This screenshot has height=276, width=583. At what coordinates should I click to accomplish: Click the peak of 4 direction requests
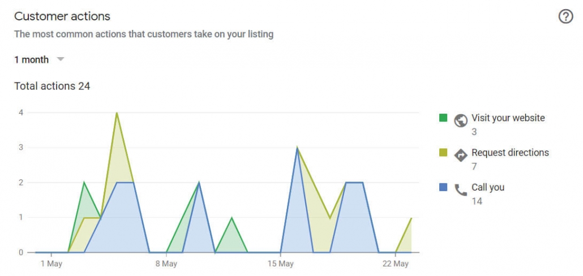[x=117, y=113]
